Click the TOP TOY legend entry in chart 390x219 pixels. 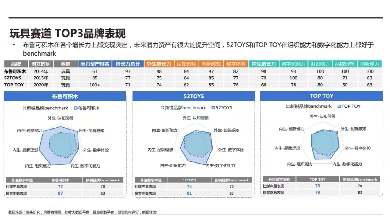point(349,106)
